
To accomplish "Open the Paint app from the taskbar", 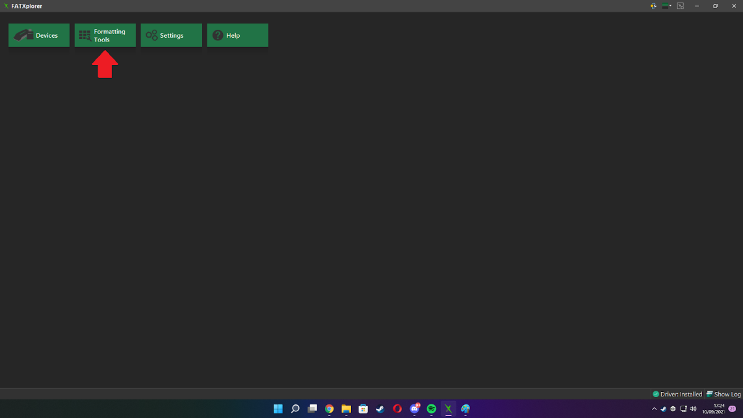I will point(466,409).
